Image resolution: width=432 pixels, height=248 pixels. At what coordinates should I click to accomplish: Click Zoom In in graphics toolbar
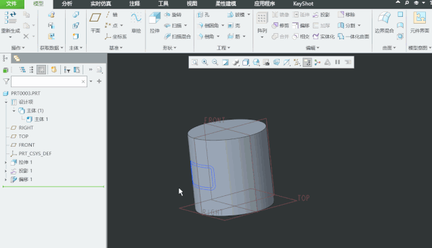click(x=204, y=62)
